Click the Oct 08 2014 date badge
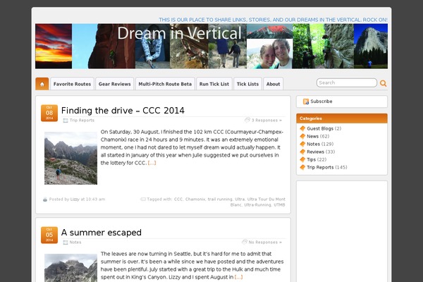This screenshot has height=282, width=423. point(49,113)
